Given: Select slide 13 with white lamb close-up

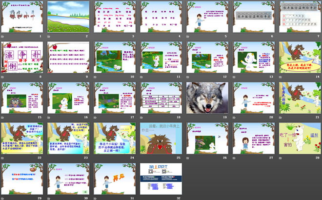Looking at the screenshot, I should 254,57.
